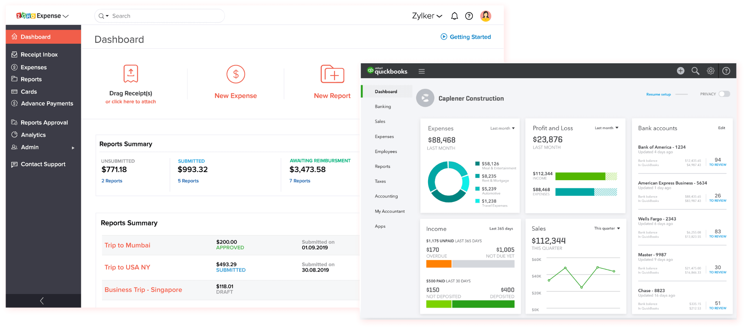This screenshot has height=328, width=745.
Task: Select Sales in QuickBooks sidebar
Action: point(380,121)
